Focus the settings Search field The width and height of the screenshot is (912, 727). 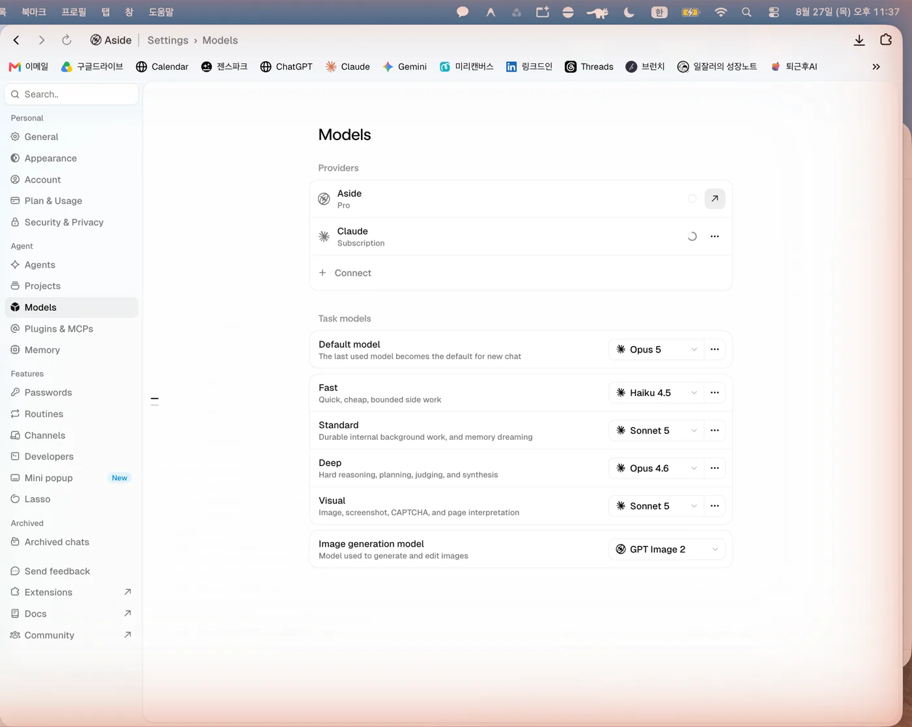(72, 94)
